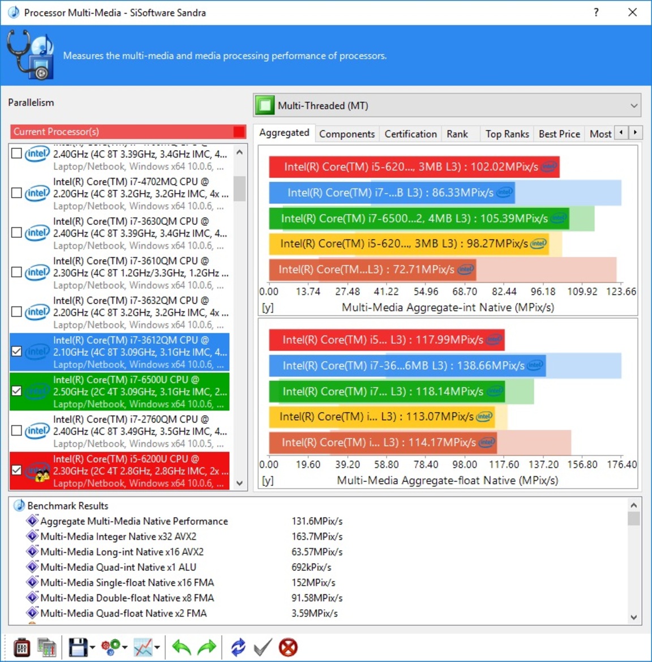
Task: Check the i7-4702MQ processor checkbox
Action: [x=16, y=193]
